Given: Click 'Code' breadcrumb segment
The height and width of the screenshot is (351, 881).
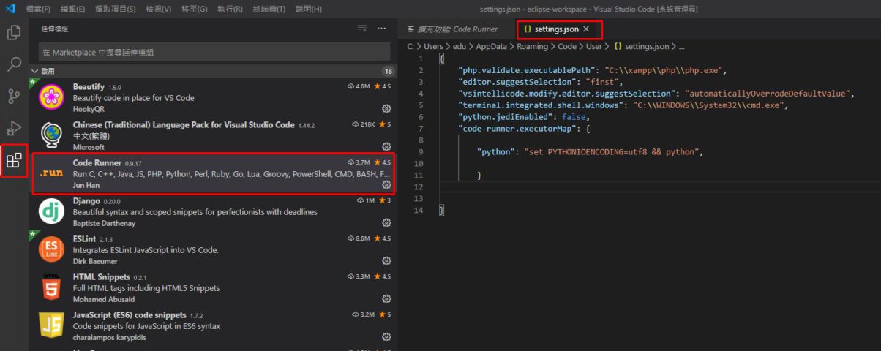Looking at the screenshot, I should [x=567, y=46].
